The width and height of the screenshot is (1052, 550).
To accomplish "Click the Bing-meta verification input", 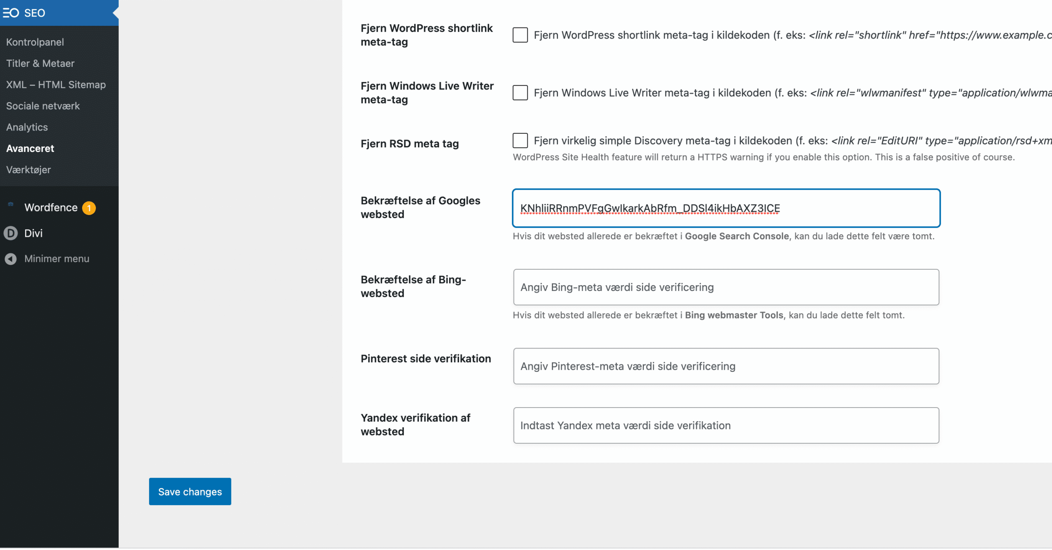I will click(726, 287).
